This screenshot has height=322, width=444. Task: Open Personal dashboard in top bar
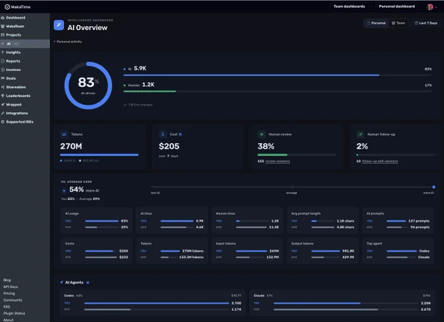tap(397, 7)
